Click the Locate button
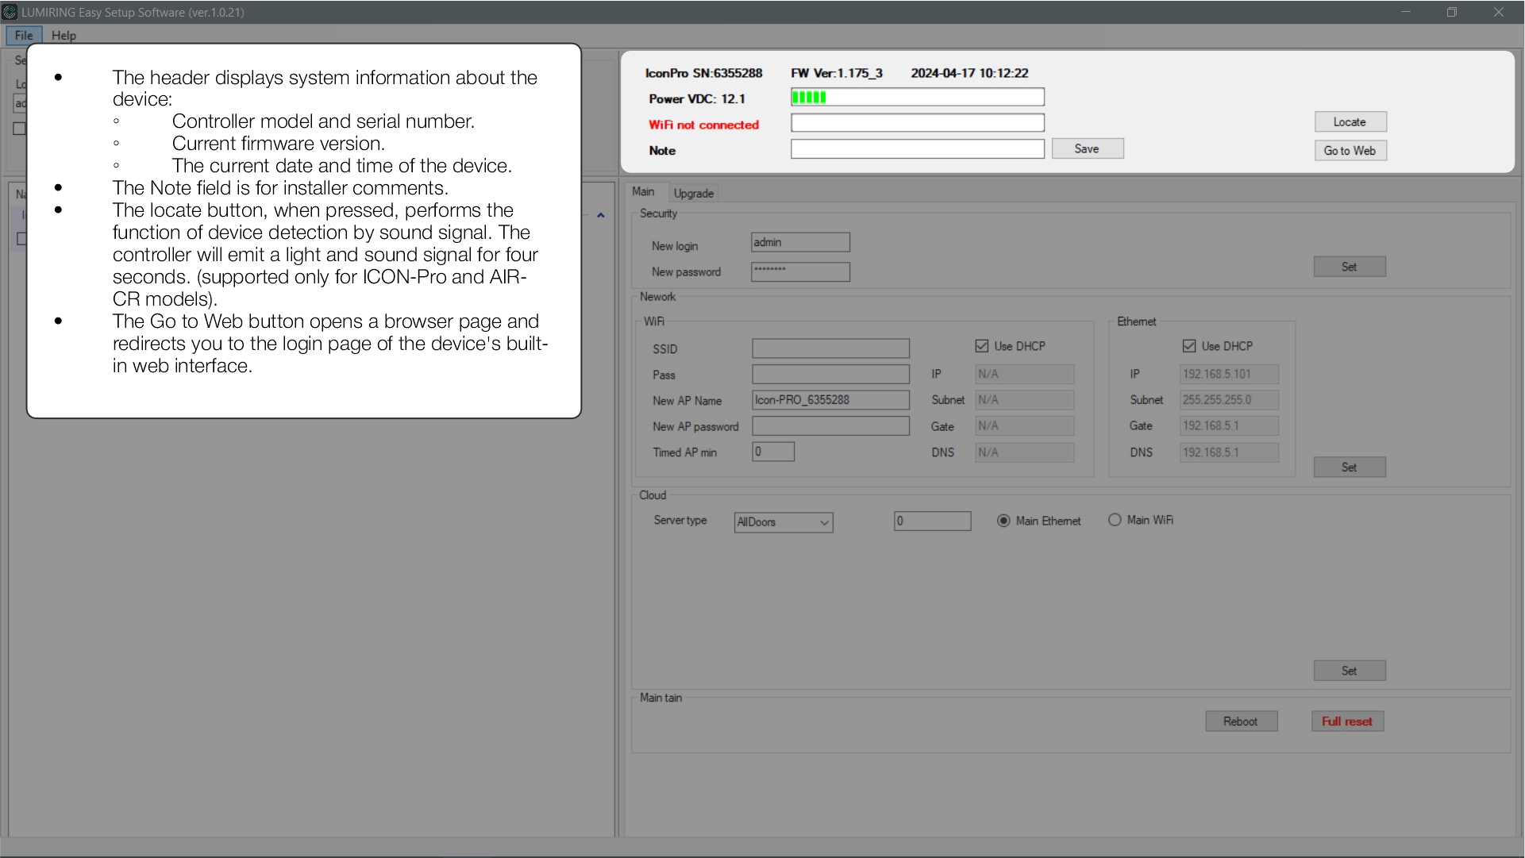 pos(1350,121)
